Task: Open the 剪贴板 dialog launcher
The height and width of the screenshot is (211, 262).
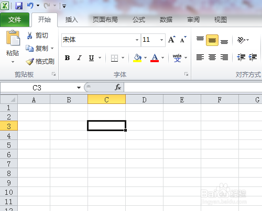Action: [54, 74]
